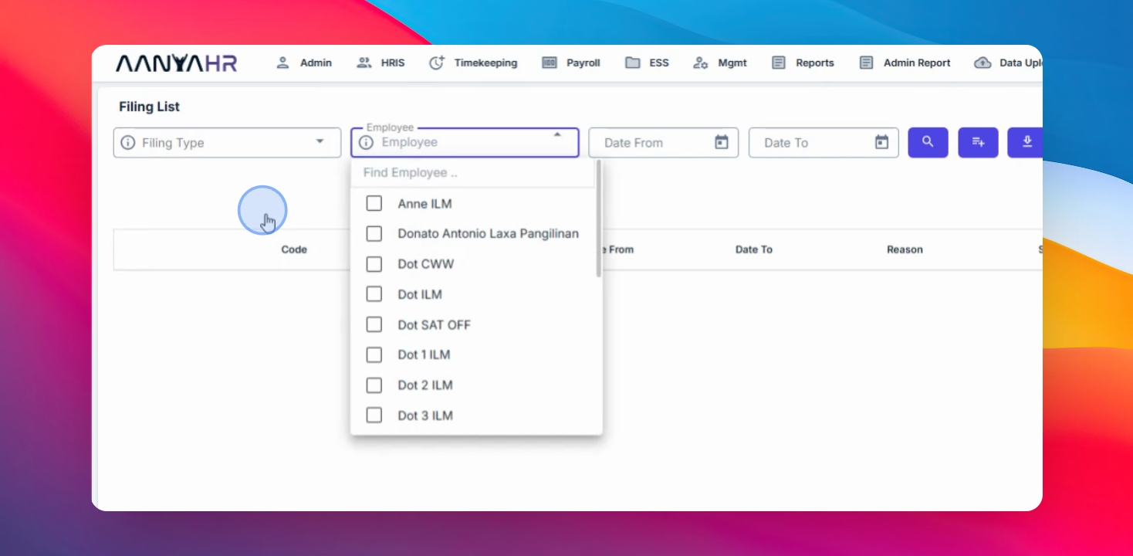Open the Timekeeping menu
This screenshot has height=556, width=1133.
[x=473, y=63]
